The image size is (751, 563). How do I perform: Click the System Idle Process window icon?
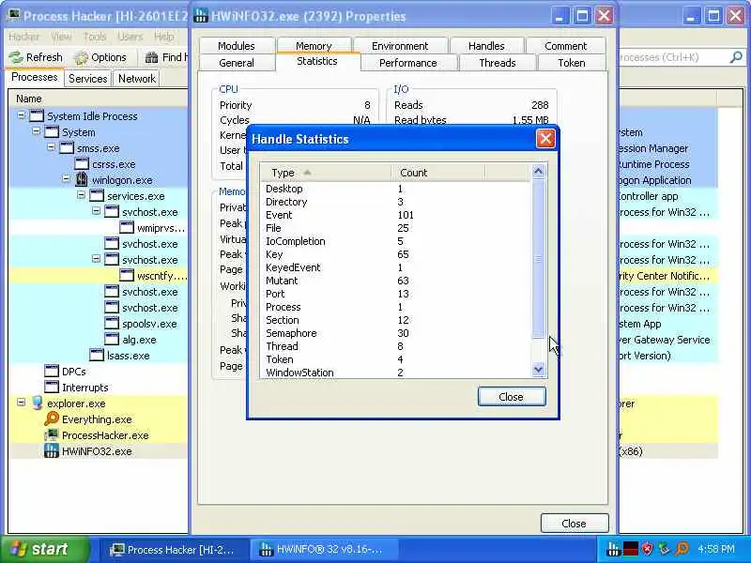[x=37, y=115]
